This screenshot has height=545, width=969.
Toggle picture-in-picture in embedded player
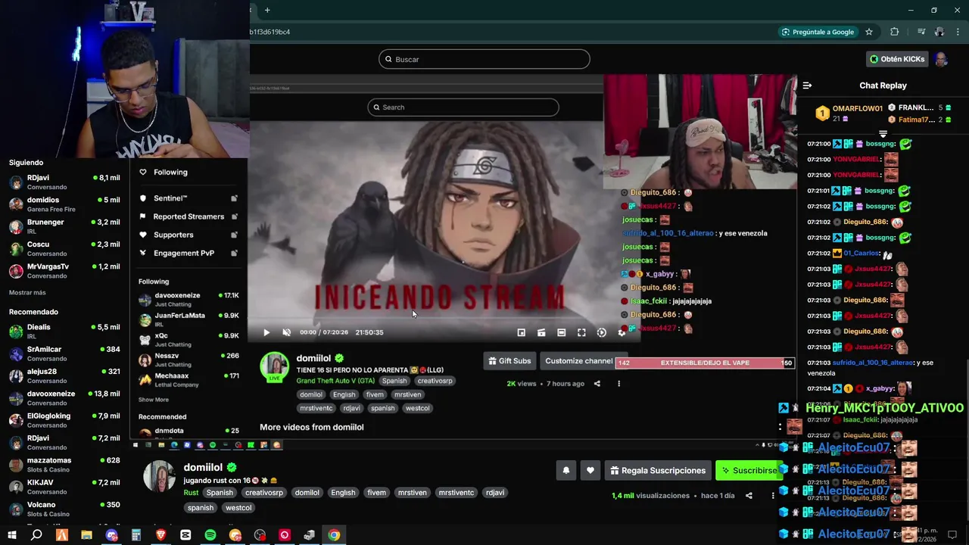[521, 332]
